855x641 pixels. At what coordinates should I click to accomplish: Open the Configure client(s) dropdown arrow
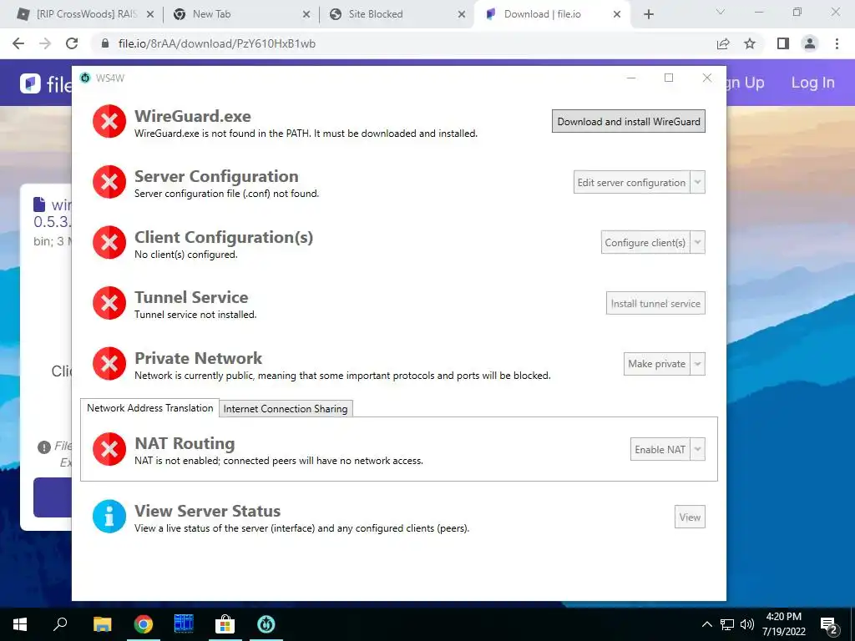point(697,243)
